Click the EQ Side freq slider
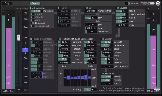 pos(91,28)
